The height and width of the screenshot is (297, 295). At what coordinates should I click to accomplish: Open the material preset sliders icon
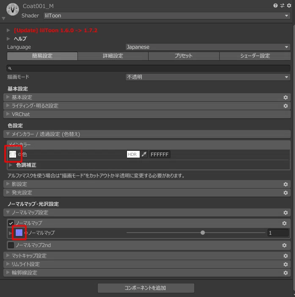click(282, 6)
